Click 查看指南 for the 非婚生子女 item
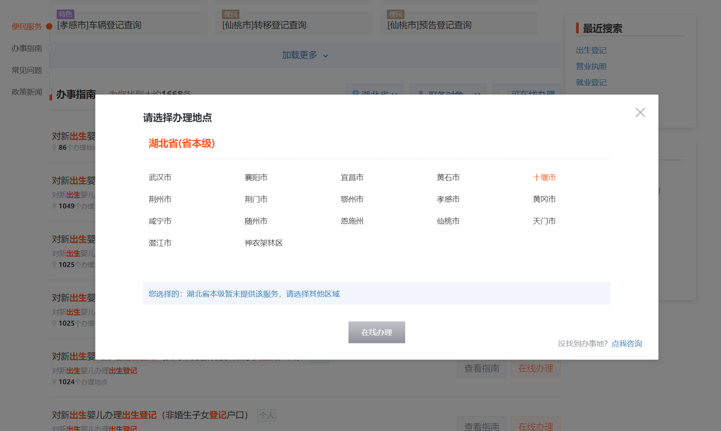Image resolution: width=721 pixels, height=431 pixels. coord(481,425)
